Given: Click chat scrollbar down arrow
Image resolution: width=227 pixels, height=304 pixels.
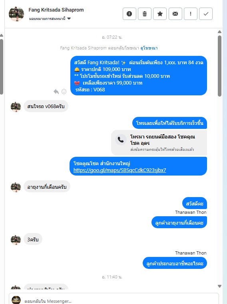Looking at the screenshot, I should tap(220, 286).
